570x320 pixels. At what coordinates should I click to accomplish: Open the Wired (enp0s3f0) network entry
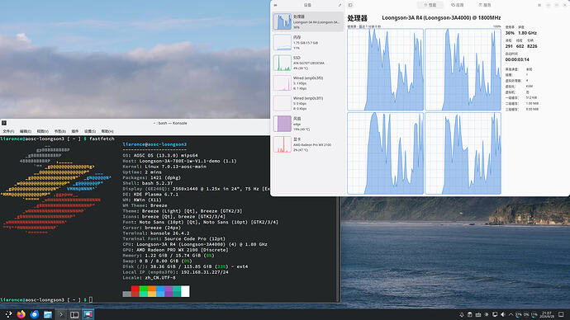point(307,83)
